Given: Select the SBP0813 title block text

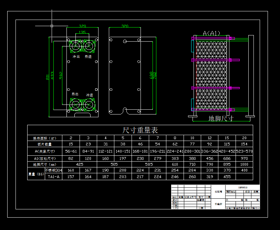Looking at the screenshot, I should click(243, 187).
